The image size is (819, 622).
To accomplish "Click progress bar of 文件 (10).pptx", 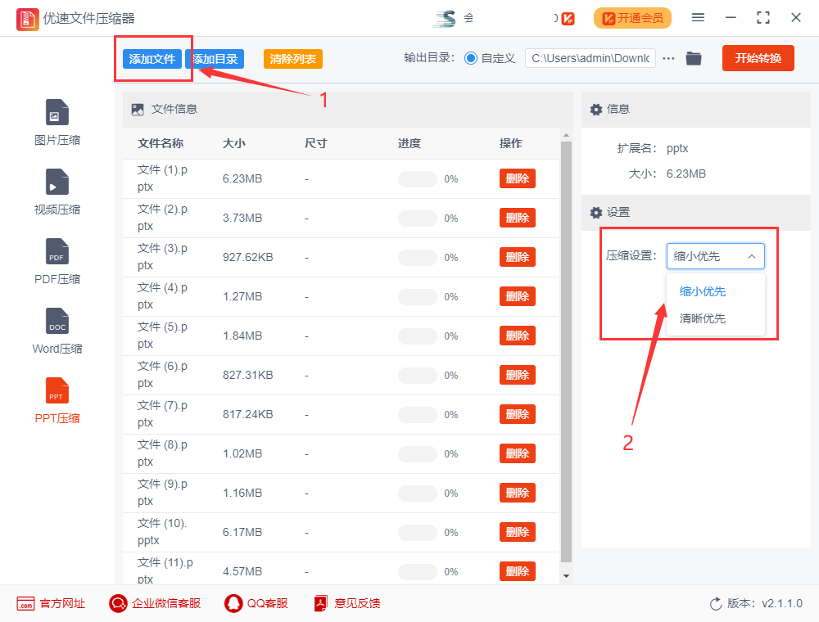I will (418, 533).
